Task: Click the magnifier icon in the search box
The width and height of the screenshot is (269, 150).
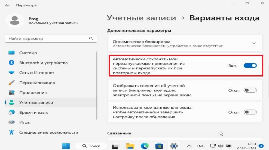Action: pos(91,39)
